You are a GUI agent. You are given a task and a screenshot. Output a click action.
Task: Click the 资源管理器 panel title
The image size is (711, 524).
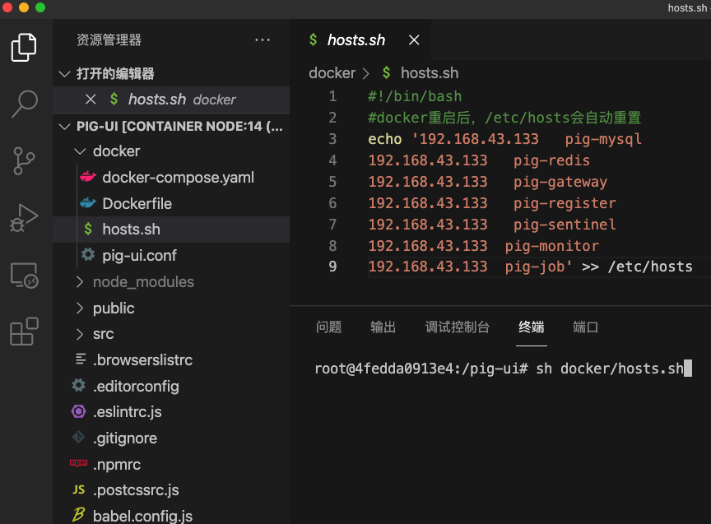(109, 39)
